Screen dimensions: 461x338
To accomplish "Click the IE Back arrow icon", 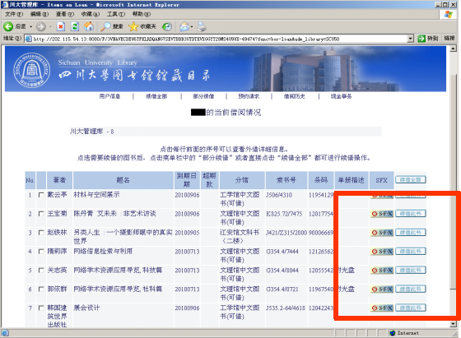I will pyautogui.click(x=8, y=26).
